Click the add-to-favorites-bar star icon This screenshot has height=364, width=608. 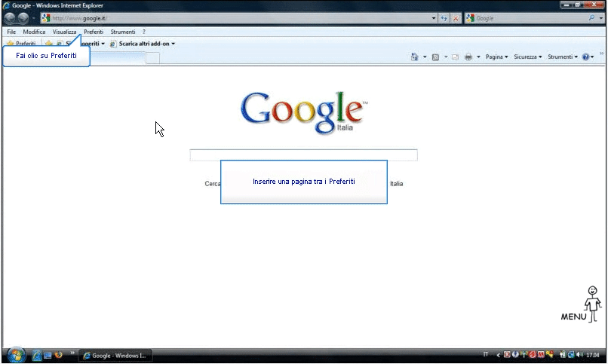pos(48,44)
